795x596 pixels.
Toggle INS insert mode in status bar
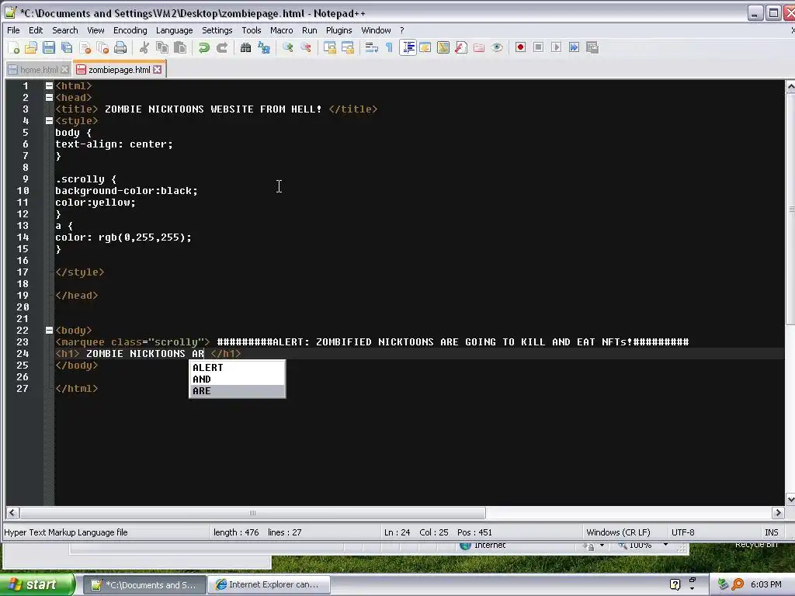click(771, 532)
